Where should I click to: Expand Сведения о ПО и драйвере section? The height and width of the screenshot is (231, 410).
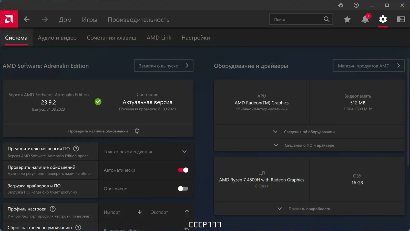pos(309,145)
